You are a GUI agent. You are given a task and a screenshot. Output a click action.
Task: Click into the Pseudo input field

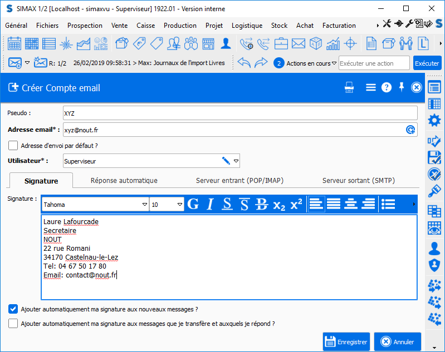(x=239, y=113)
